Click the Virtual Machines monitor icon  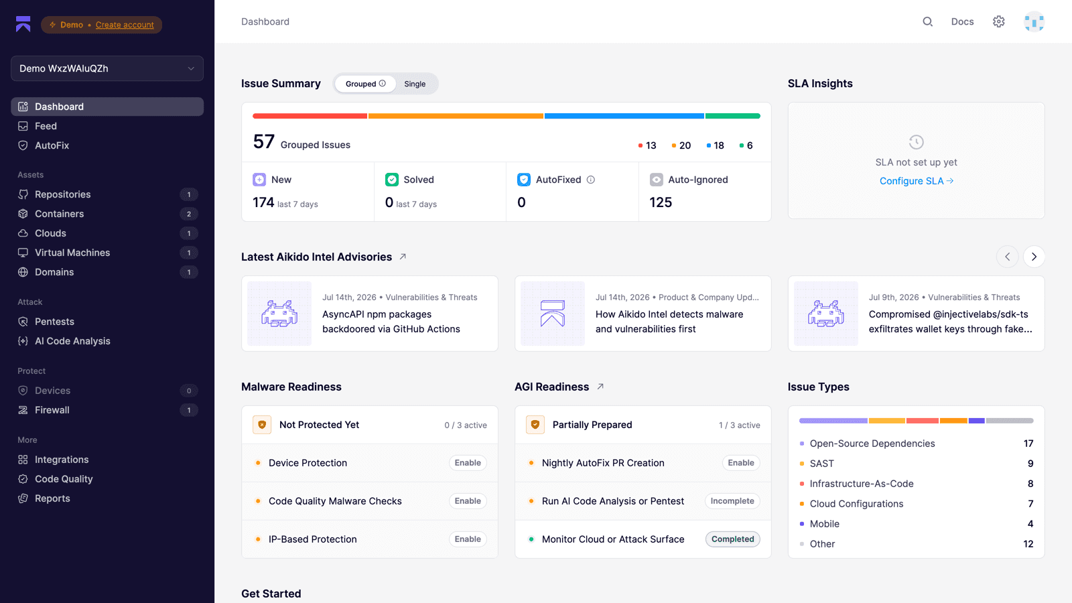(23, 253)
